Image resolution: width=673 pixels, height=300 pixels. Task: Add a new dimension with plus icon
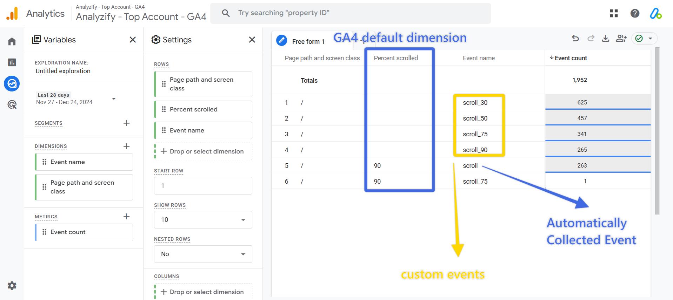point(127,146)
